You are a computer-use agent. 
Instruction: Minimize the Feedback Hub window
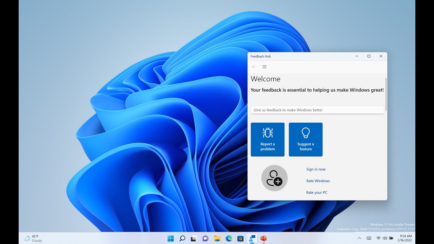(357, 56)
